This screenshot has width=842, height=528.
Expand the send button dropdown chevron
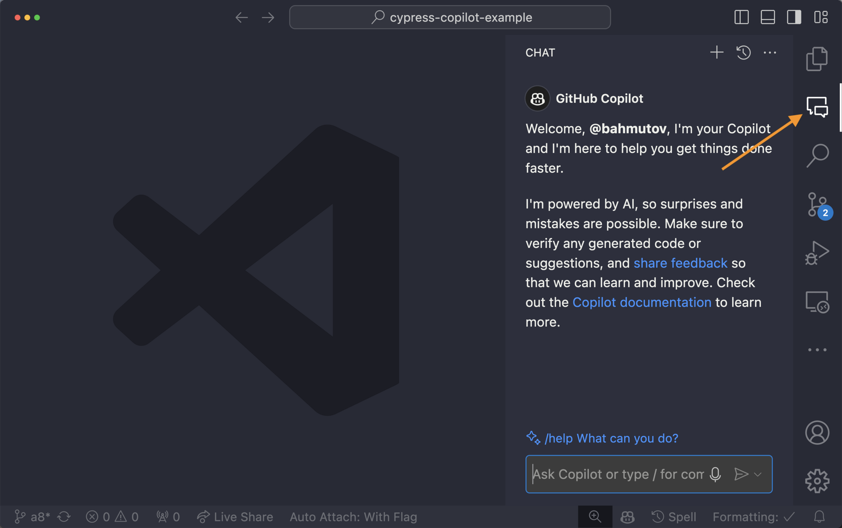tap(758, 474)
